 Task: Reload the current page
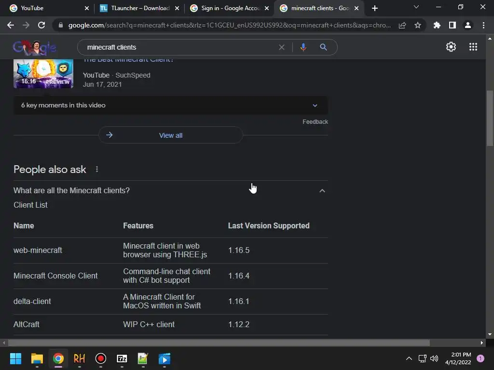(x=41, y=25)
